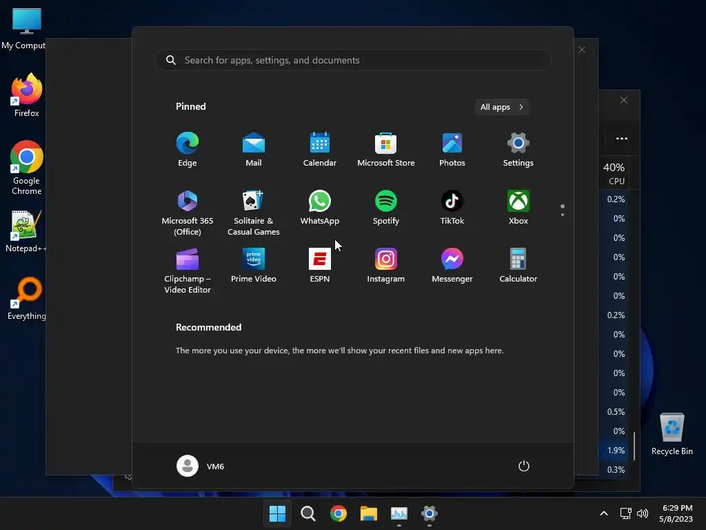Launch the Photos app

452,150
